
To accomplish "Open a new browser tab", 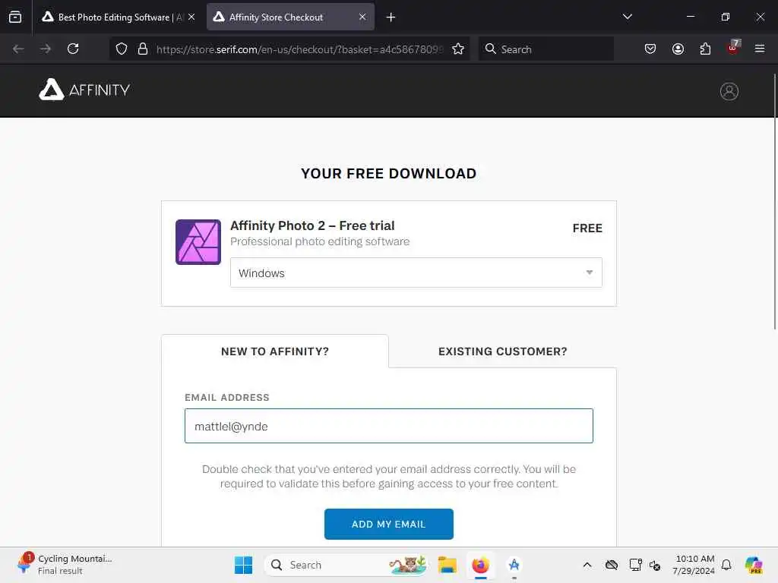I will [x=391, y=17].
